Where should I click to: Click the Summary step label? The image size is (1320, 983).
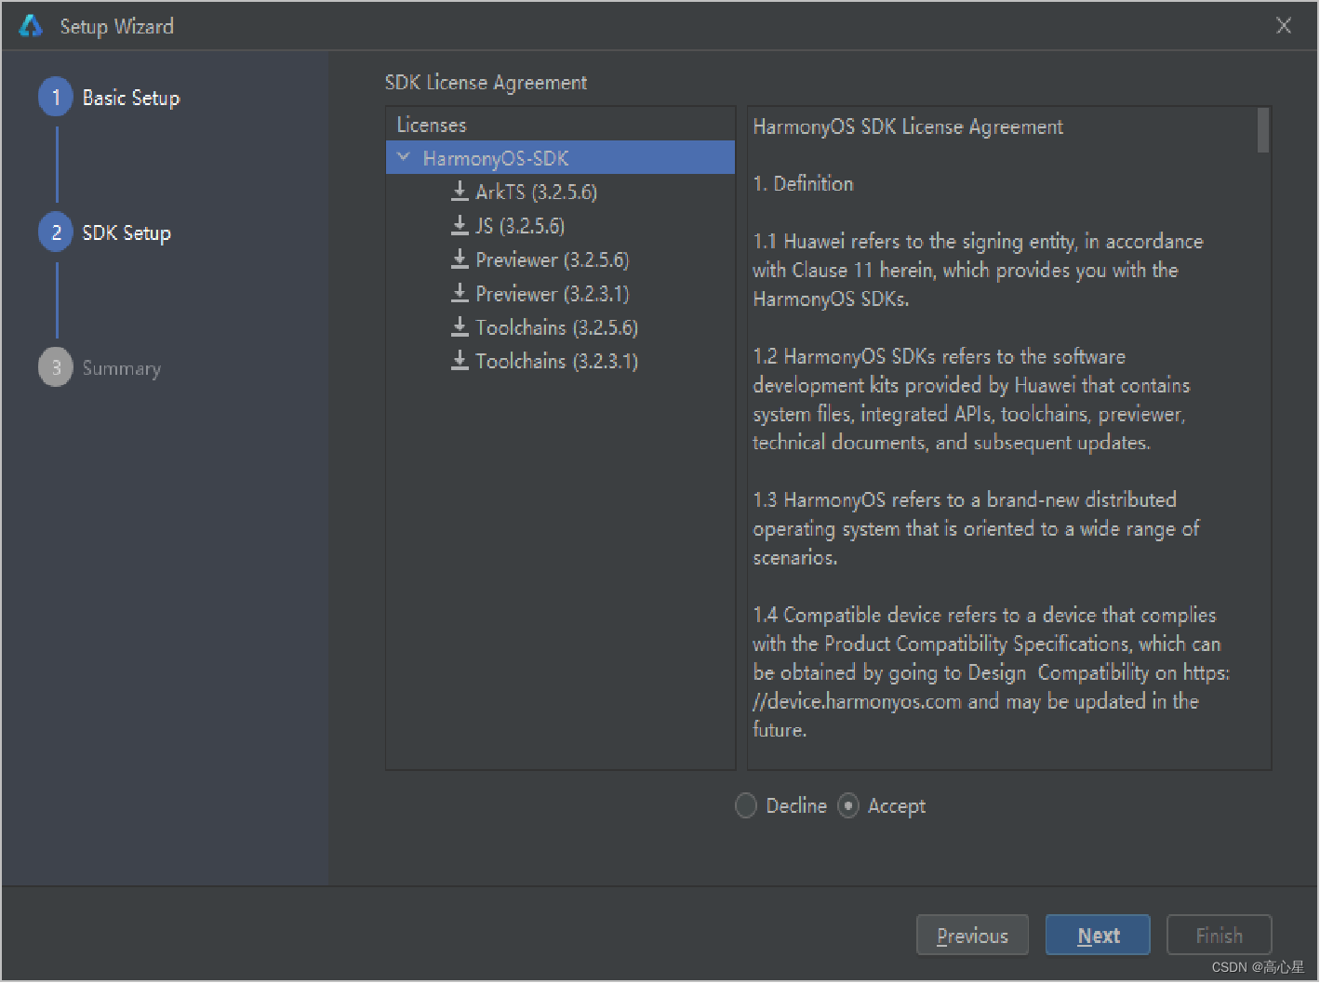122,368
